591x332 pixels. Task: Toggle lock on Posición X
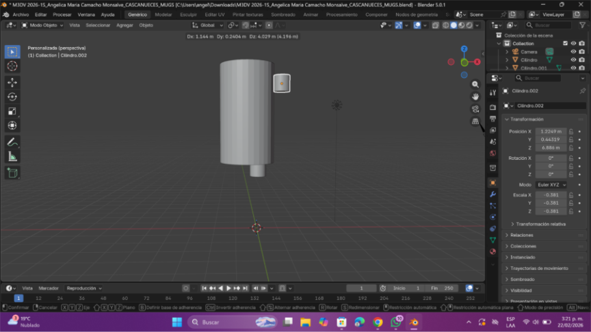click(x=571, y=131)
